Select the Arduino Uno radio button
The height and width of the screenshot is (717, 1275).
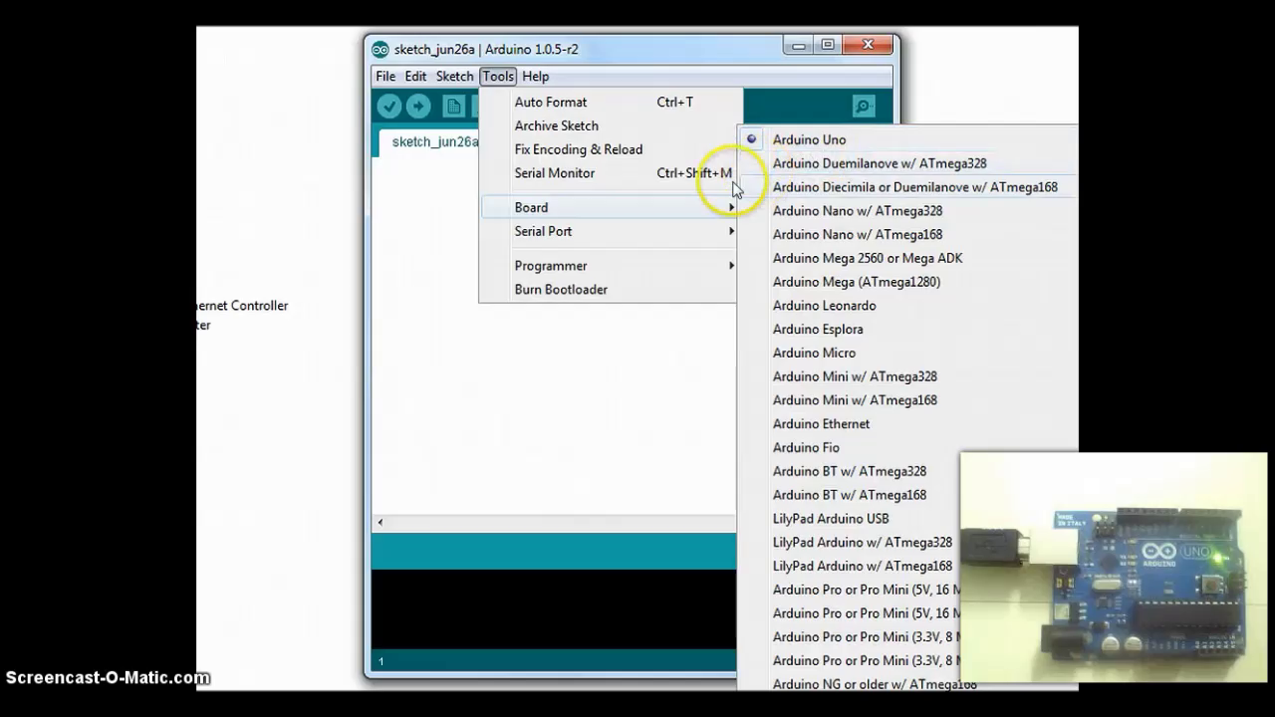pyautogui.click(x=752, y=139)
